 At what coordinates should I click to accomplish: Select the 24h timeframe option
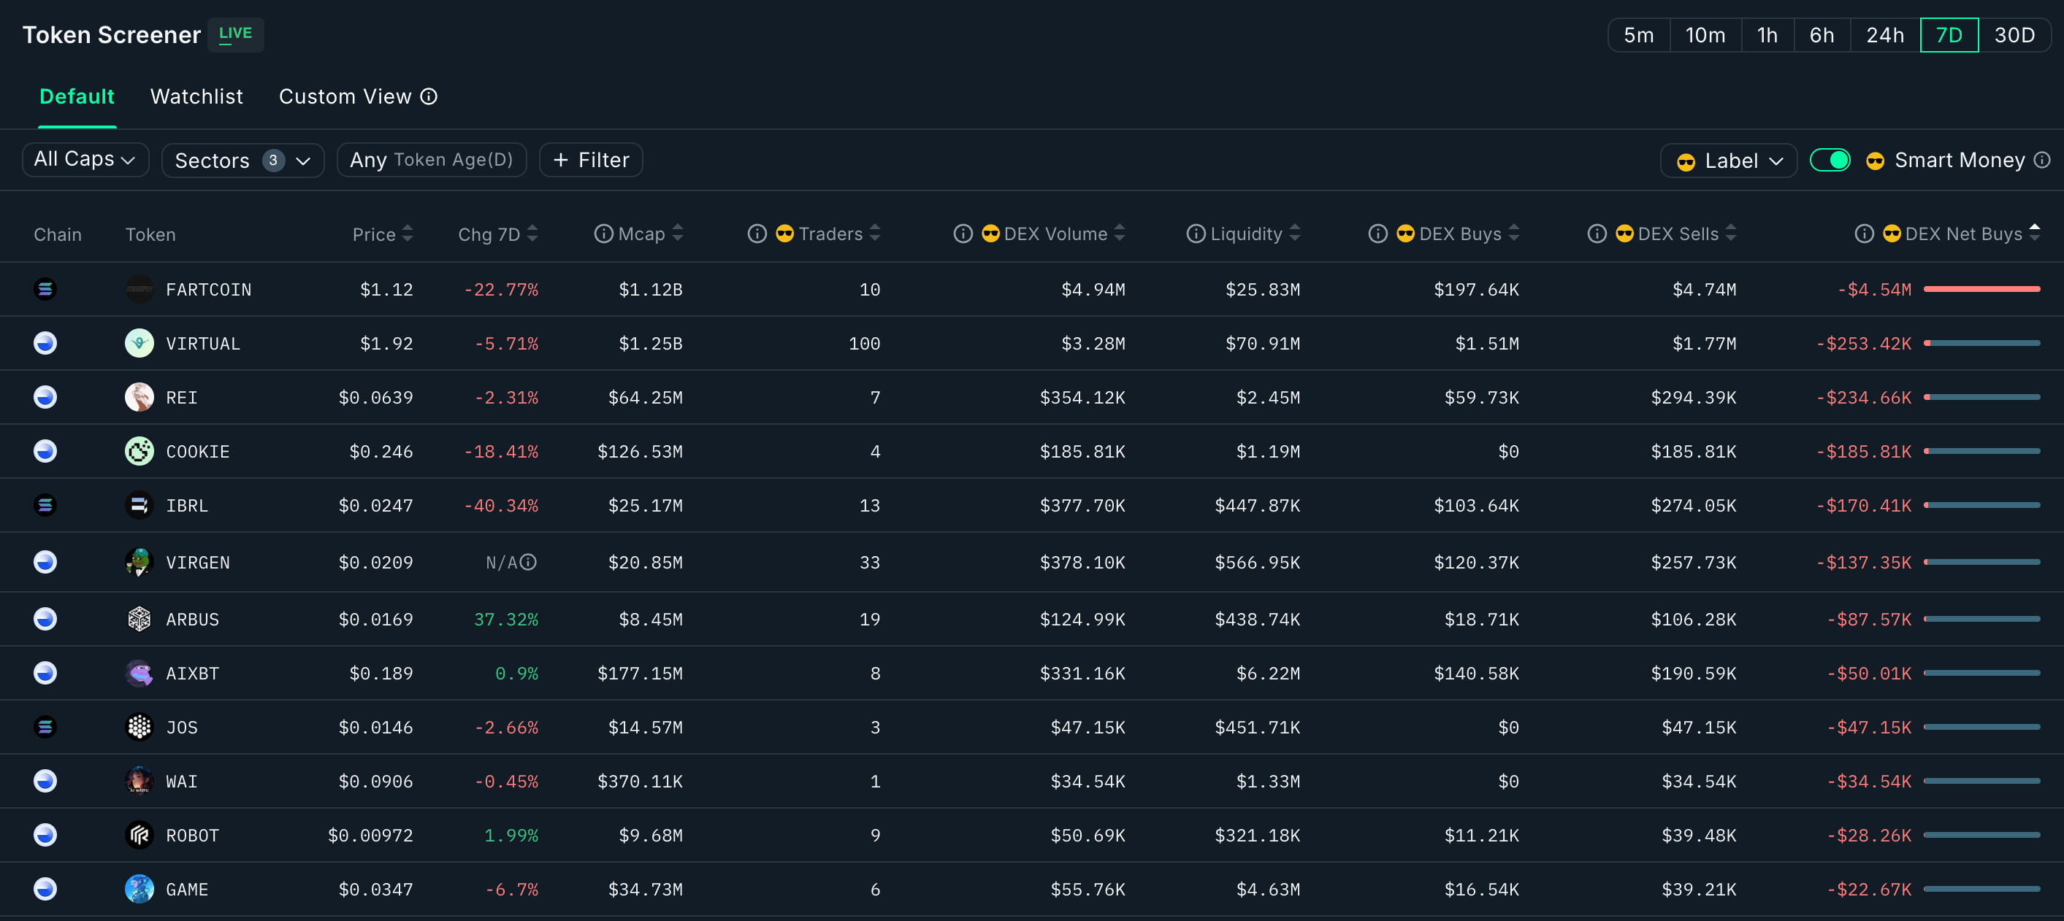[x=1884, y=35]
